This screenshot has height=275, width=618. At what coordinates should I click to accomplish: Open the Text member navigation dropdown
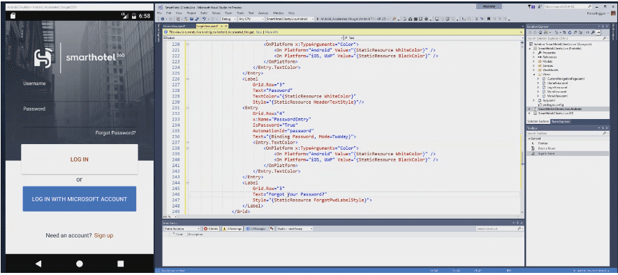pos(434,38)
